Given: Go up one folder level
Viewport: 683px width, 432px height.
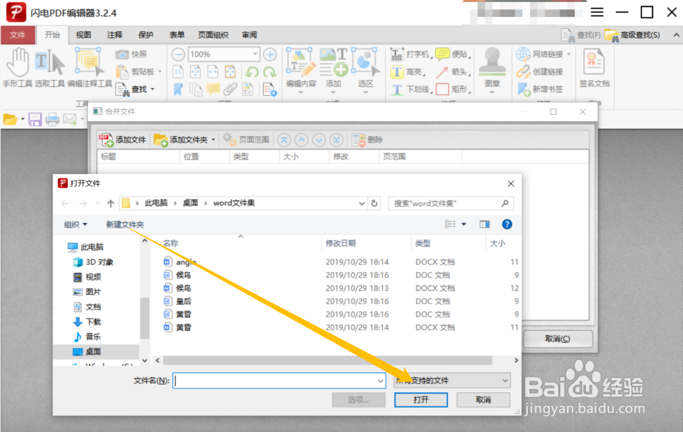Looking at the screenshot, I should tap(111, 203).
